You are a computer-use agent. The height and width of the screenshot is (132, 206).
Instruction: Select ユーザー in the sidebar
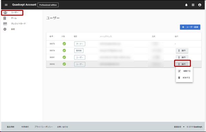12,13
